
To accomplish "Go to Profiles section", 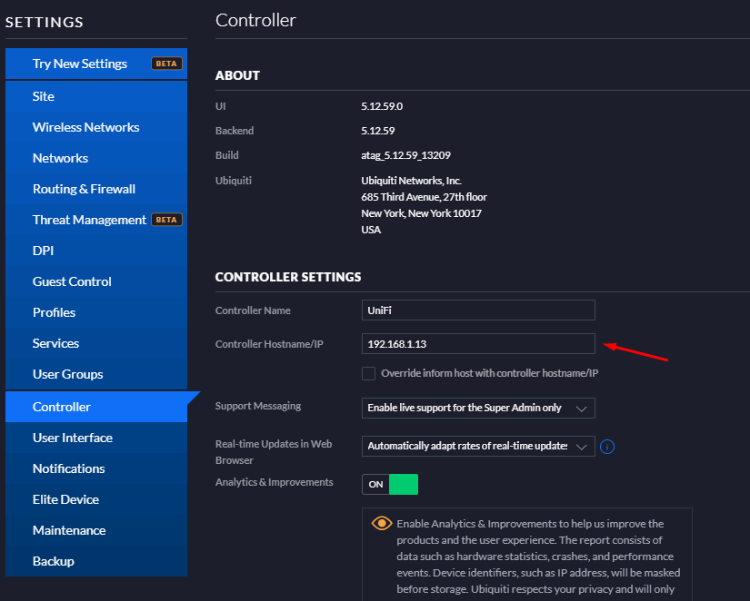I will [x=96, y=312].
